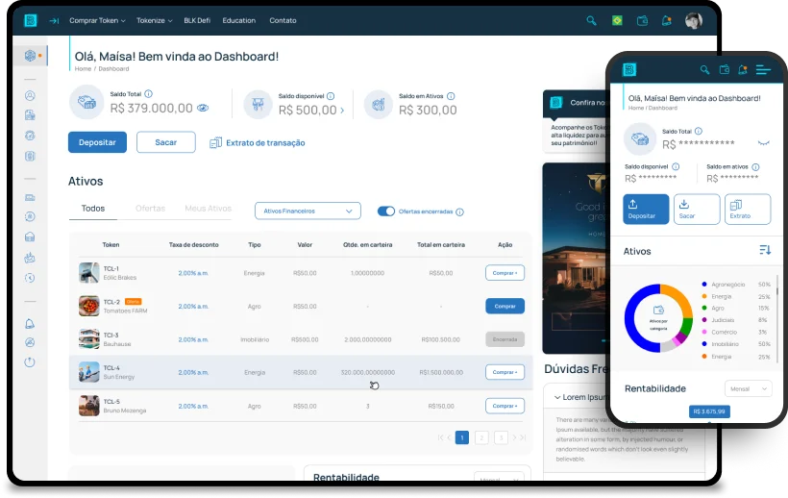Open notification bell in phone header
Screen dimensions: 788x498
(x=743, y=70)
